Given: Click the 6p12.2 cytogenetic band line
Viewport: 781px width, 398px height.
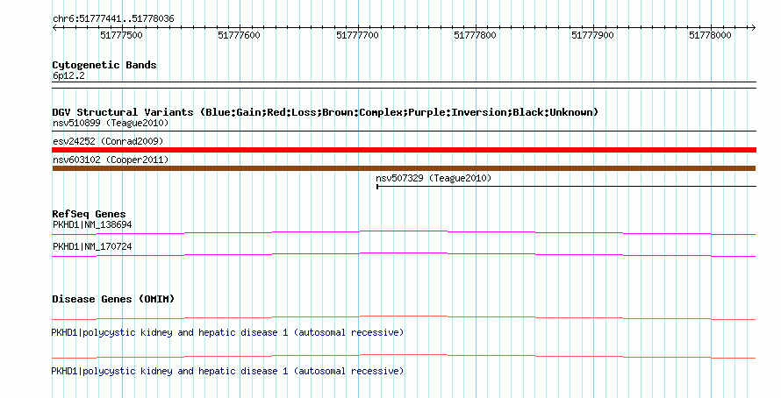Looking at the screenshot, I should coord(404,85).
